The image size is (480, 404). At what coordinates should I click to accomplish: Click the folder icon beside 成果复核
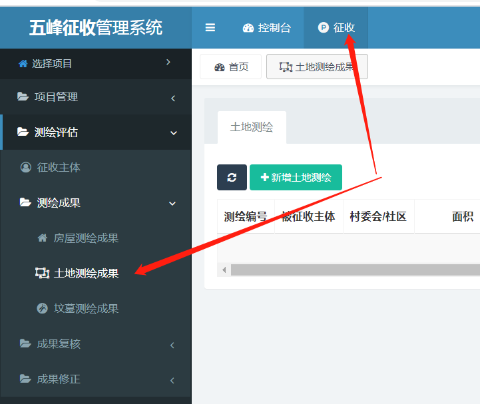25,343
